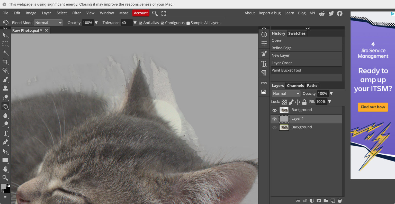This screenshot has width=395, height=204.
Task: Switch to the Channels tab
Action: [295, 86]
